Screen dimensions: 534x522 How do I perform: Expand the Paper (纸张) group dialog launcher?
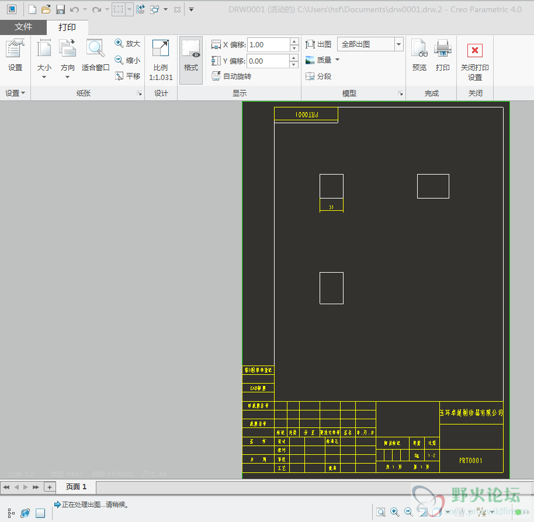139,93
